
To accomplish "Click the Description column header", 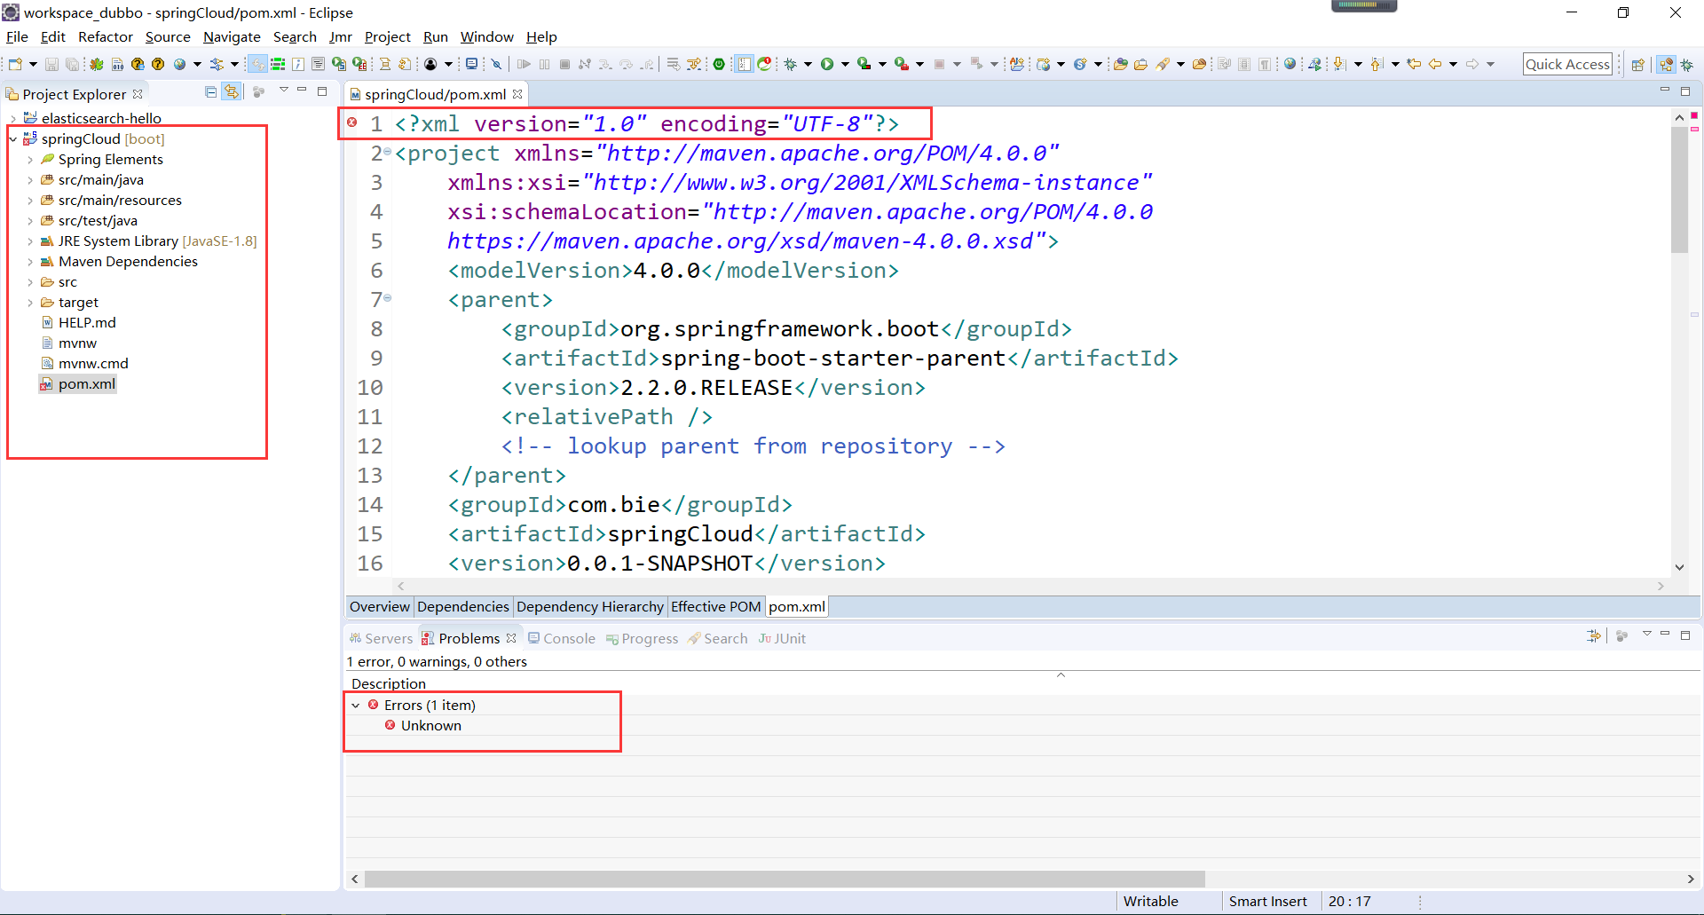I will coord(389,684).
